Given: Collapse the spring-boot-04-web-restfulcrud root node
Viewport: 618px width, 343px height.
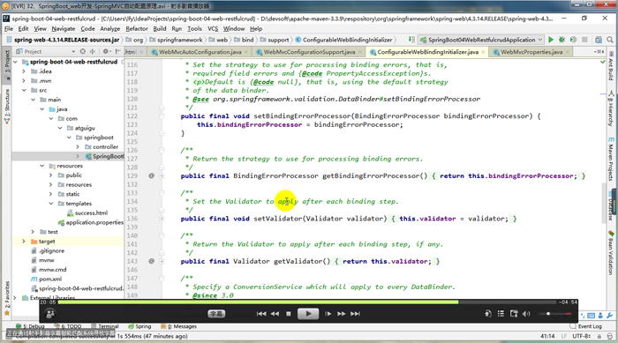Looking at the screenshot, I should (15, 62).
